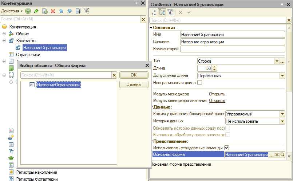The height and width of the screenshot is (181, 293).
Task: Toggle Обновлять историю данных сразу checkbox
Action: tap(227, 128)
